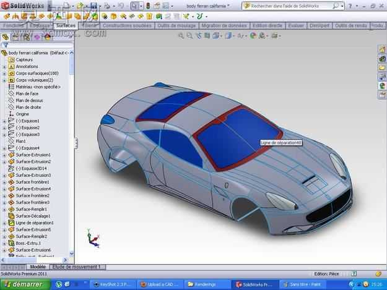This screenshot has height=290, width=387.
Task: Click Zoom to Fit in view toolbar
Action: 181,36
